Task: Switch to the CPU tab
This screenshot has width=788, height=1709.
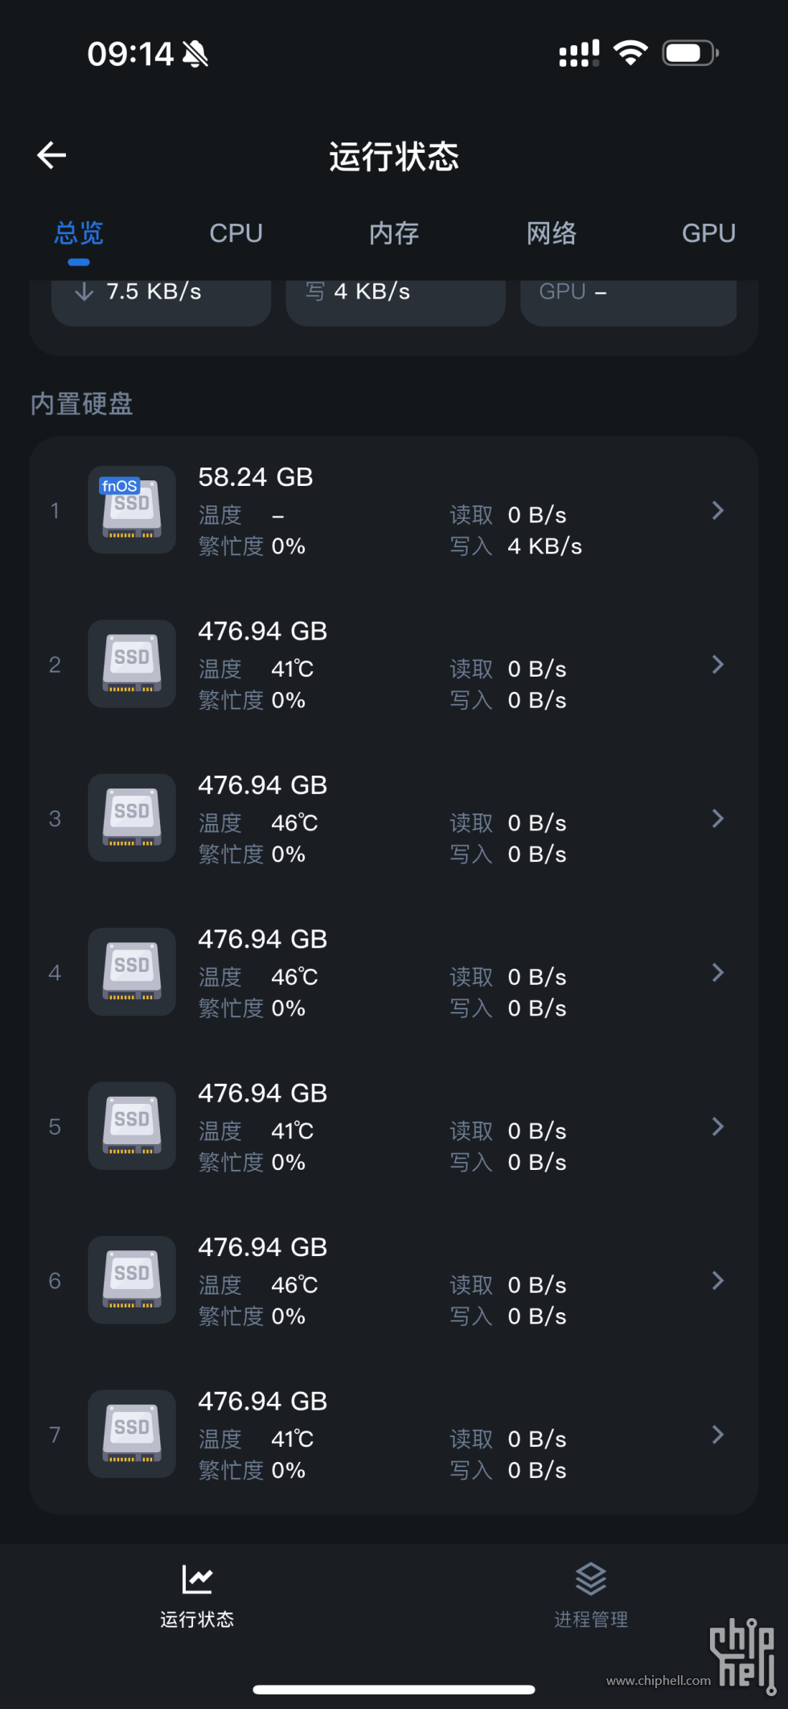Action: [236, 233]
